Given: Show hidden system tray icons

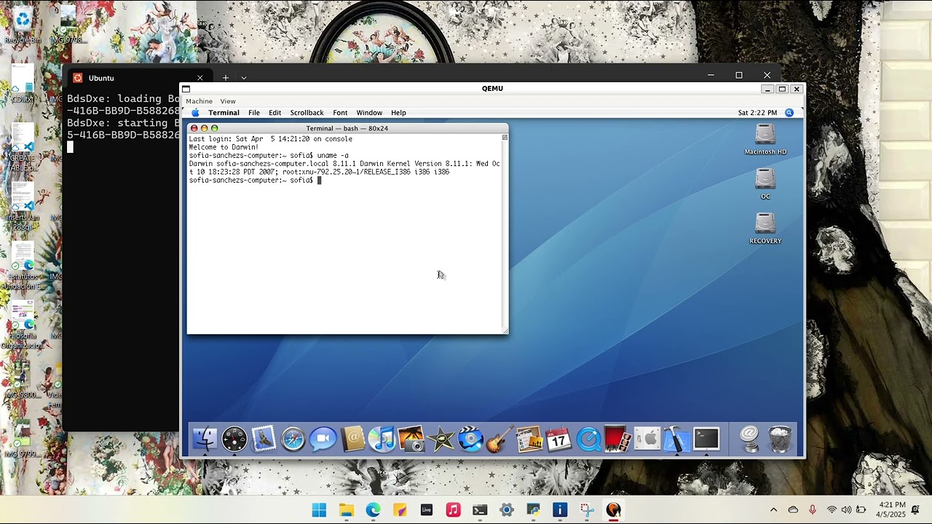Looking at the screenshot, I should coord(773,510).
